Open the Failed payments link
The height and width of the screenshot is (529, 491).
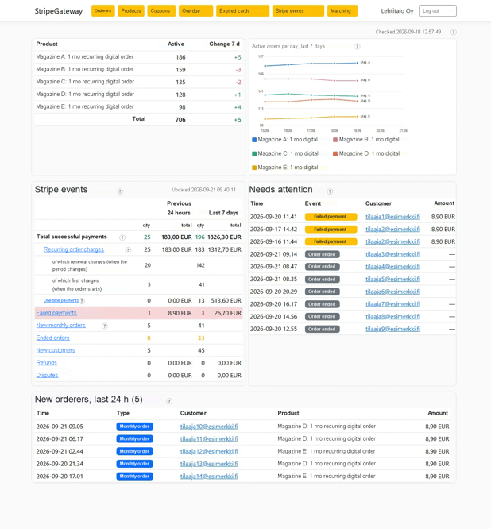56,313
